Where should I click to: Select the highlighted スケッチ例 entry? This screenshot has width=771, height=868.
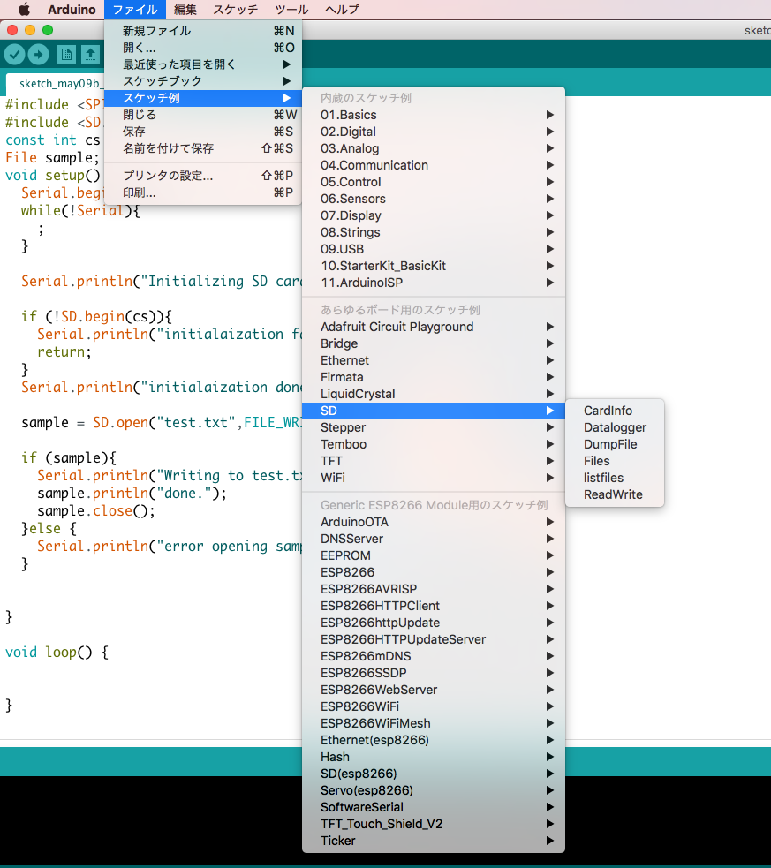click(202, 98)
